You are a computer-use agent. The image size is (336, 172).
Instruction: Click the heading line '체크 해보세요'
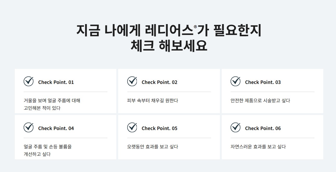pos(169,46)
